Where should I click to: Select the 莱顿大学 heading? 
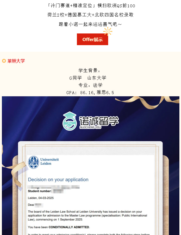[x=16, y=61]
